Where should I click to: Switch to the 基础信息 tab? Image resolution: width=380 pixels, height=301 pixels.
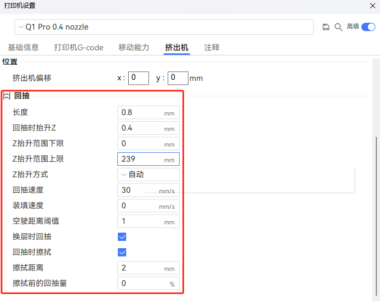23,48
